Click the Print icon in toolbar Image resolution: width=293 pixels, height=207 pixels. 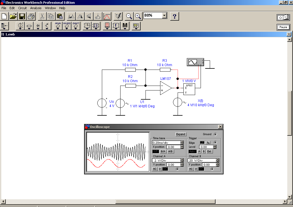click(x=31, y=16)
